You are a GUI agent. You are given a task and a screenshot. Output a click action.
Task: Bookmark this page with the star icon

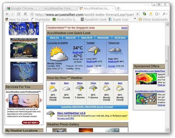coord(32,14)
